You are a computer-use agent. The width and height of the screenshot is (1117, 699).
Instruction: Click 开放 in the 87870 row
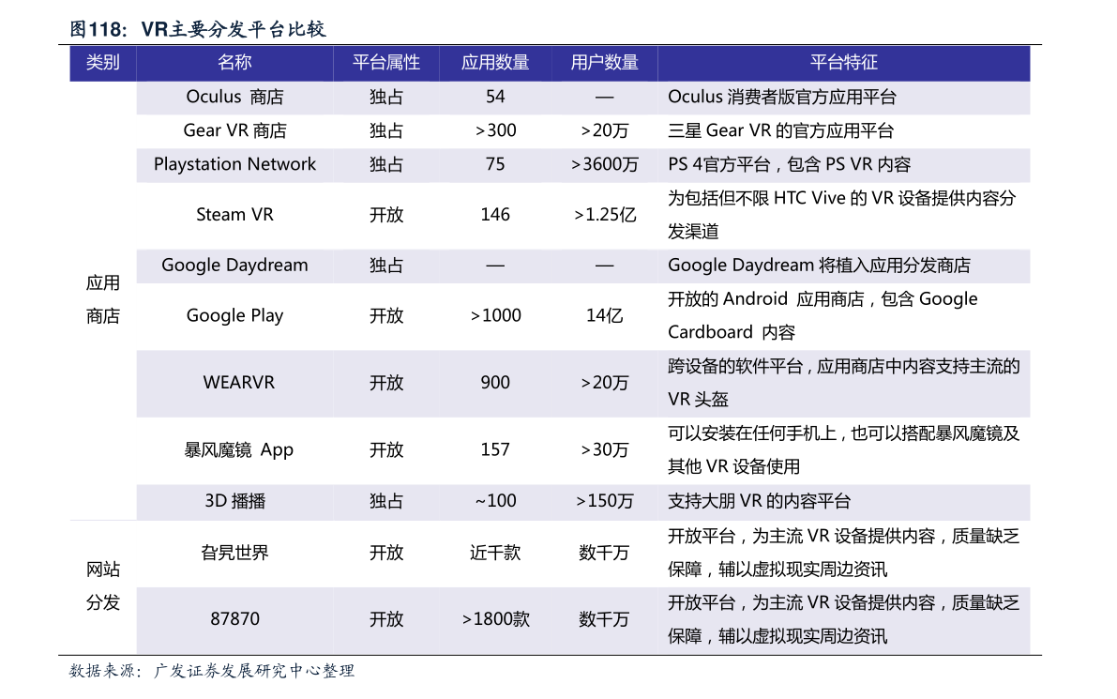(x=386, y=618)
